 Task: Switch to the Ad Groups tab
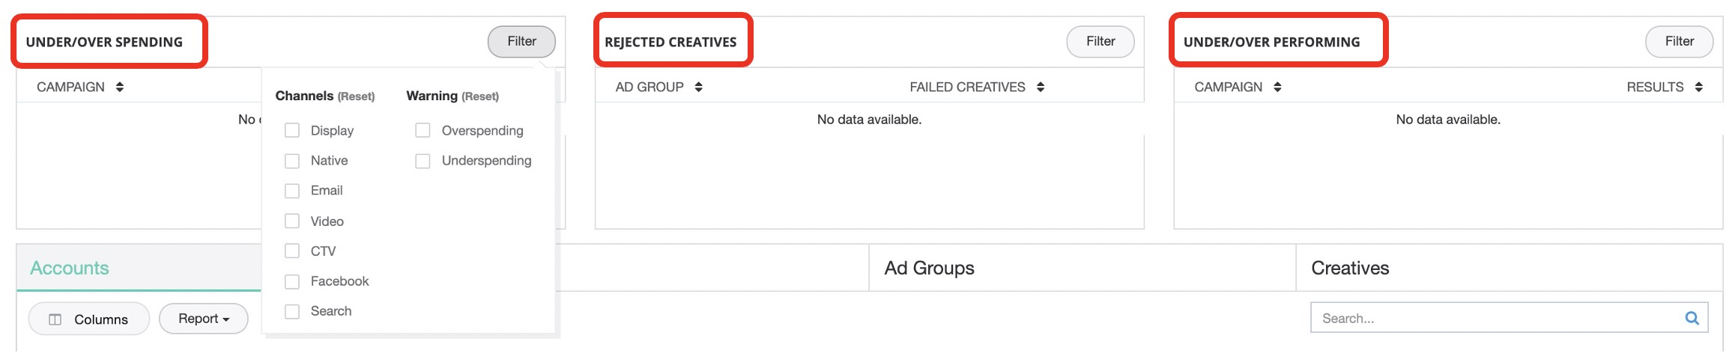click(929, 268)
